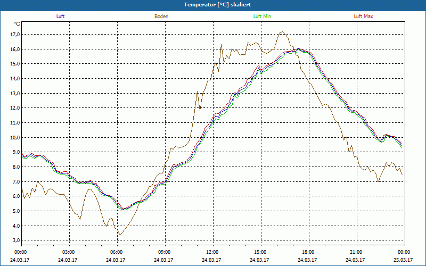Click the 25.03.17 date label
The width and height of the screenshot is (426, 266).
tap(403, 260)
